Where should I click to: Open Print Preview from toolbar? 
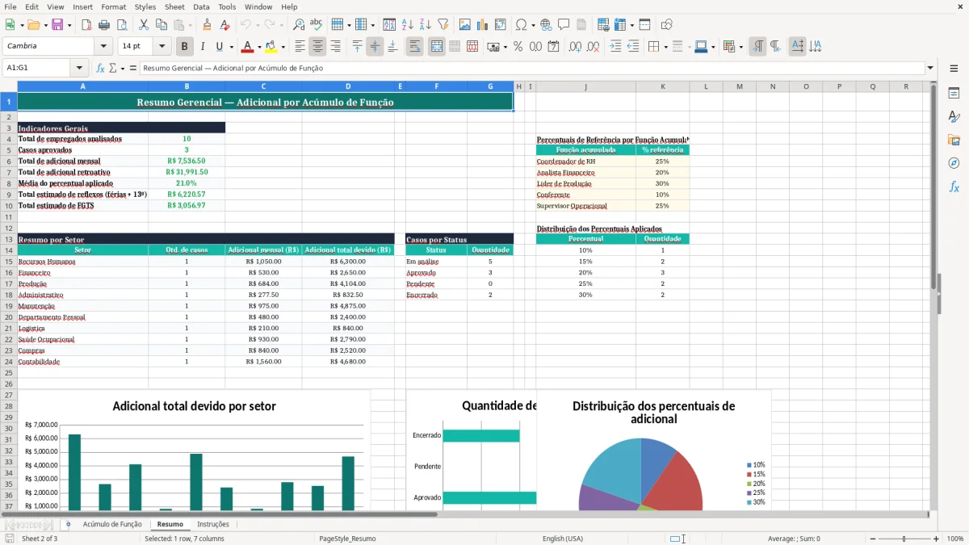(122, 25)
